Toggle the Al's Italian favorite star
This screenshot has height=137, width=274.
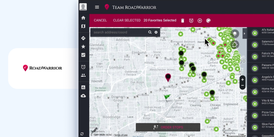[x=255, y=33]
